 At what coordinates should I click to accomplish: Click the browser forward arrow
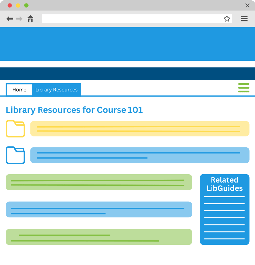click(19, 19)
